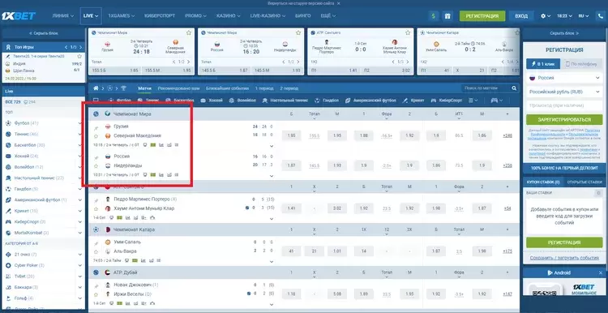Image resolution: width=608 pixels, height=313 pixels.
Task: Click the dollar sign payments icon
Action: point(433,16)
